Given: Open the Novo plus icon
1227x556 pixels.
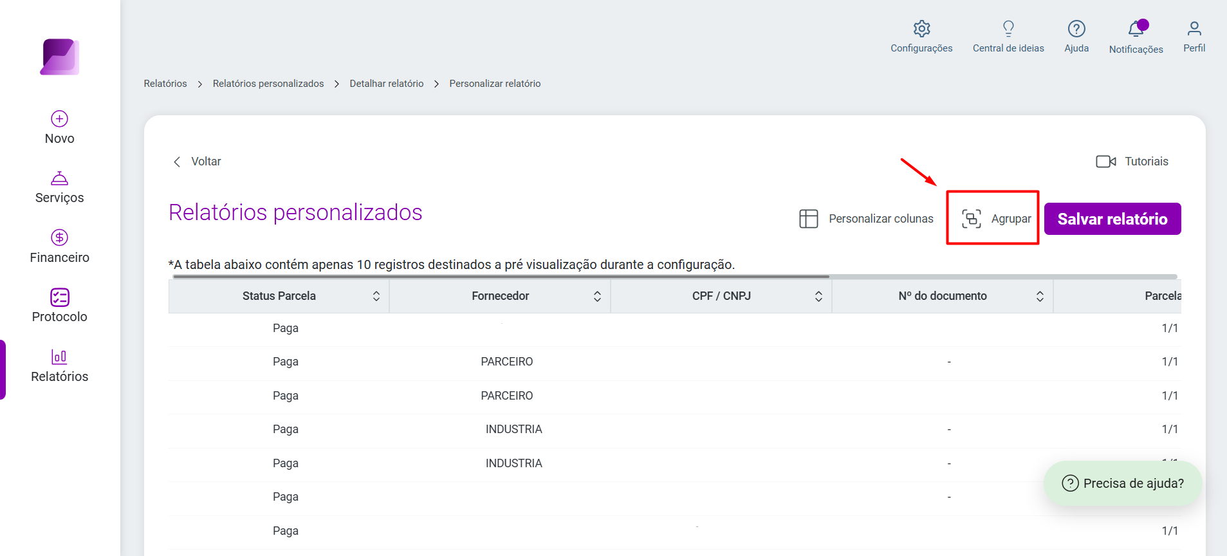Looking at the screenshot, I should [60, 118].
